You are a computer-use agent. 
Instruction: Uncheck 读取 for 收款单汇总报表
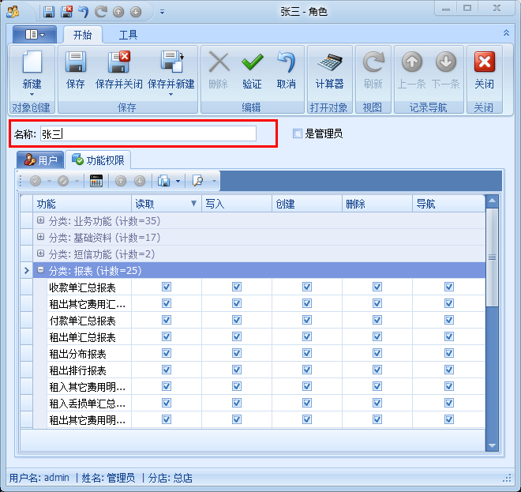pyautogui.click(x=167, y=287)
